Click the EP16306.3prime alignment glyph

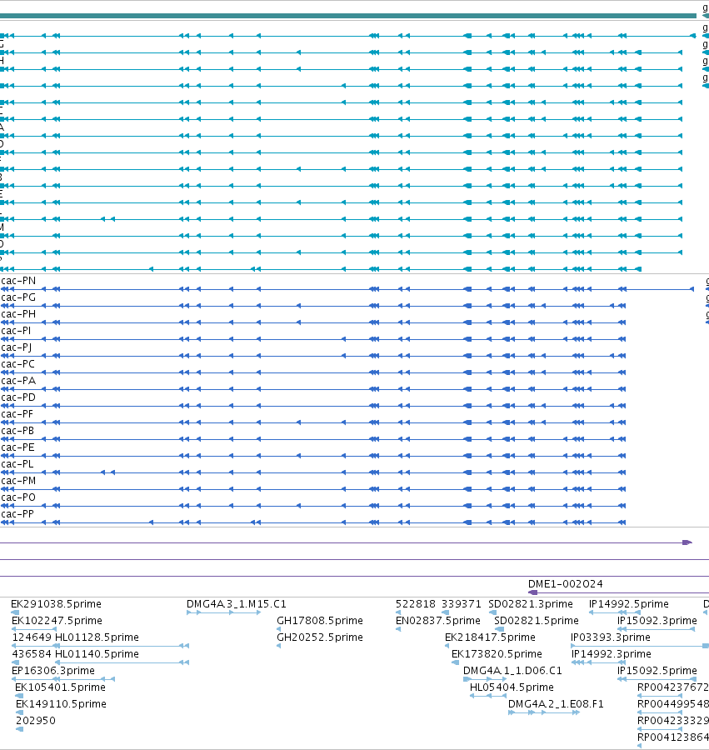click(63, 679)
